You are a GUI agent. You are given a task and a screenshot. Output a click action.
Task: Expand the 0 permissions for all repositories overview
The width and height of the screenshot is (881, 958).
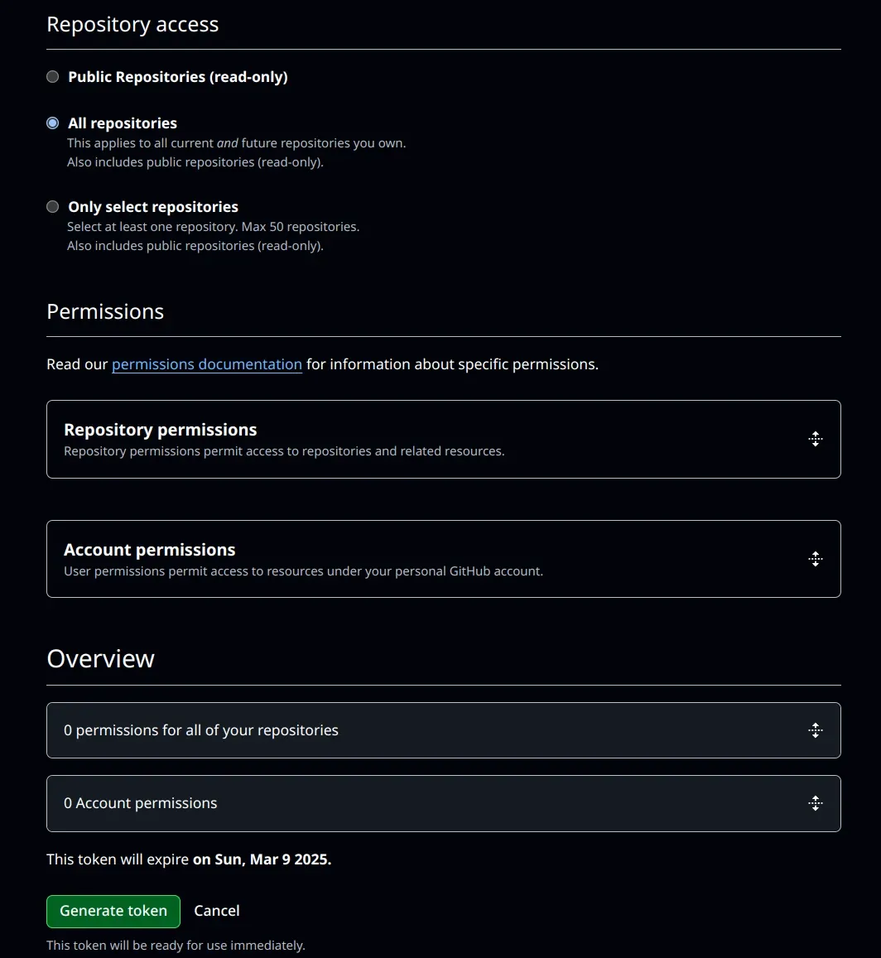(200, 730)
